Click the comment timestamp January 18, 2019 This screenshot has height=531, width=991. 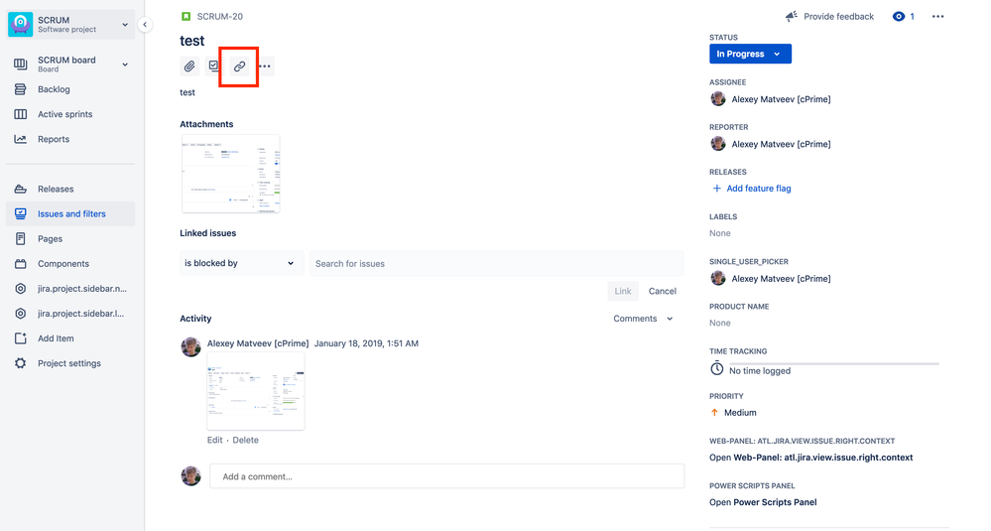pos(366,343)
